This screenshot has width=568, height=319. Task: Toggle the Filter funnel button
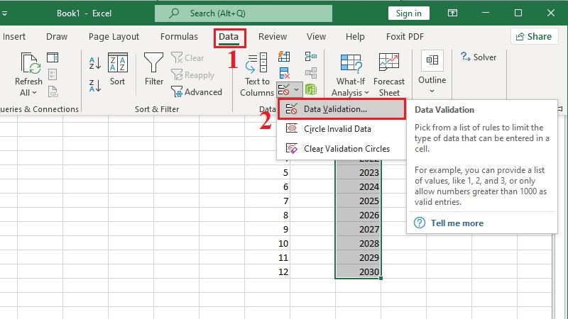tap(154, 69)
